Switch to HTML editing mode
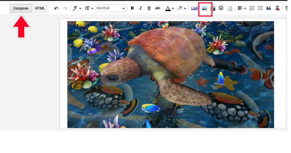The image size is (291, 153). click(x=40, y=8)
